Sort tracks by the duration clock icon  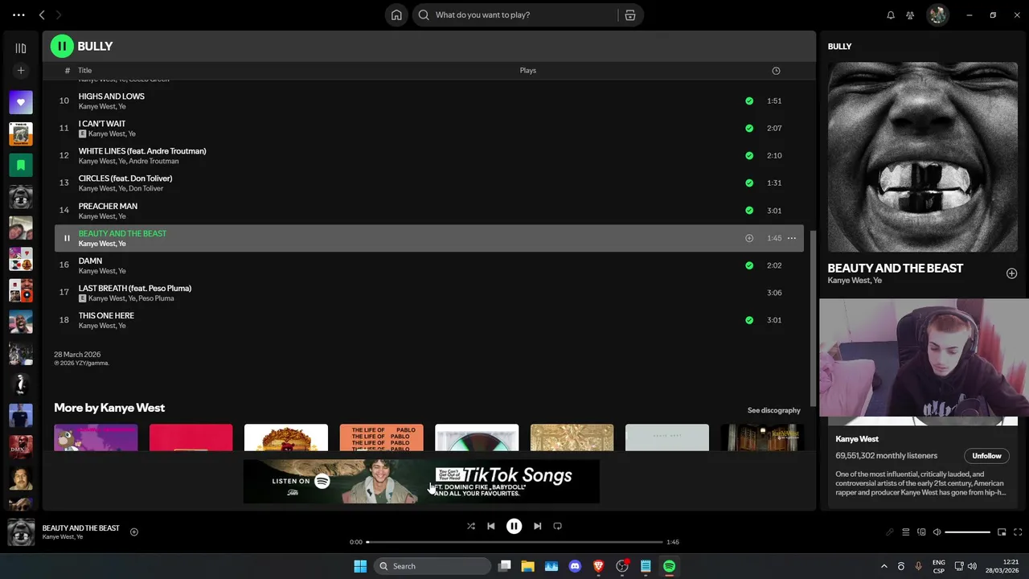[776, 71]
